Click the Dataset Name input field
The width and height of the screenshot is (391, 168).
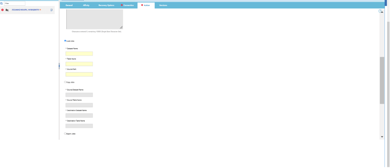coord(79,54)
